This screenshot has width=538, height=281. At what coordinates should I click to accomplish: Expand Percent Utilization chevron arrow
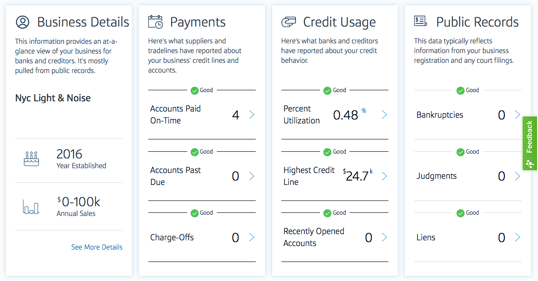pyautogui.click(x=384, y=115)
